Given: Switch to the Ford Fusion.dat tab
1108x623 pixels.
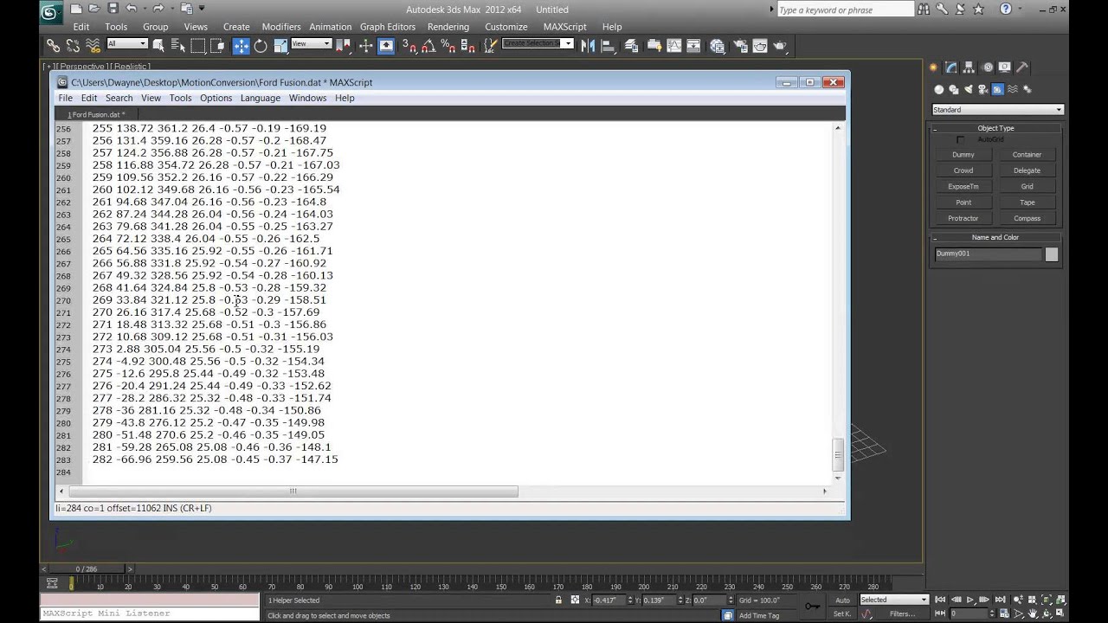Looking at the screenshot, I should click(96, 114).
